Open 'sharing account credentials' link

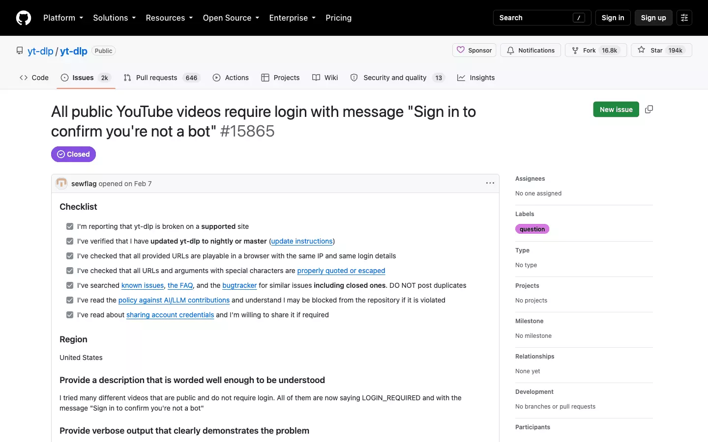tap(170, 315)
